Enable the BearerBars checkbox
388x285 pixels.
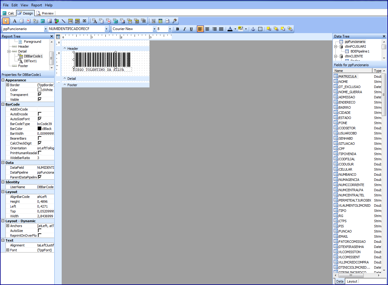point(39,138)
